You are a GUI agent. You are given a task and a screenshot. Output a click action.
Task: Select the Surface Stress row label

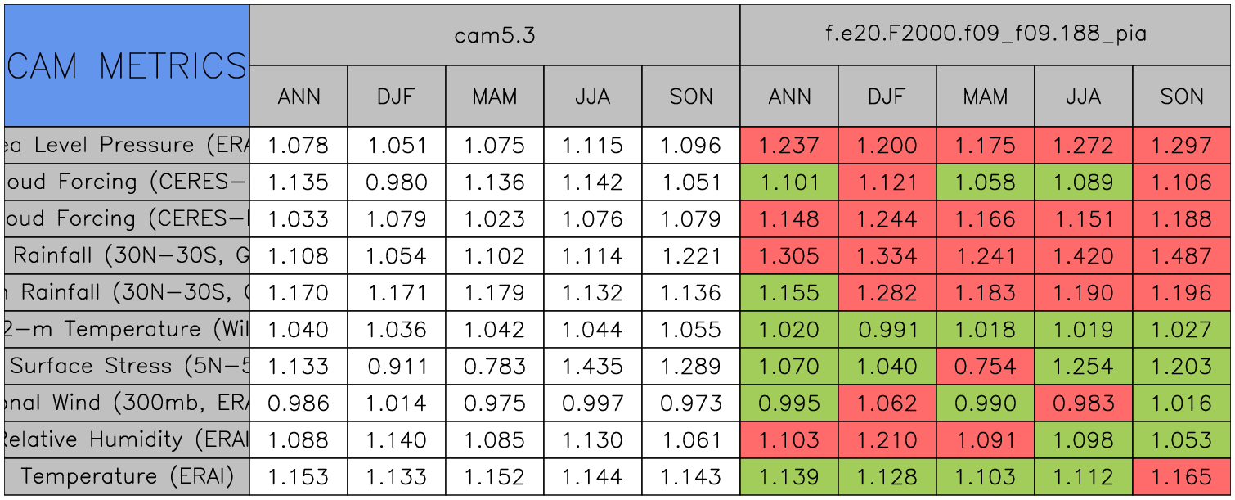126,366
